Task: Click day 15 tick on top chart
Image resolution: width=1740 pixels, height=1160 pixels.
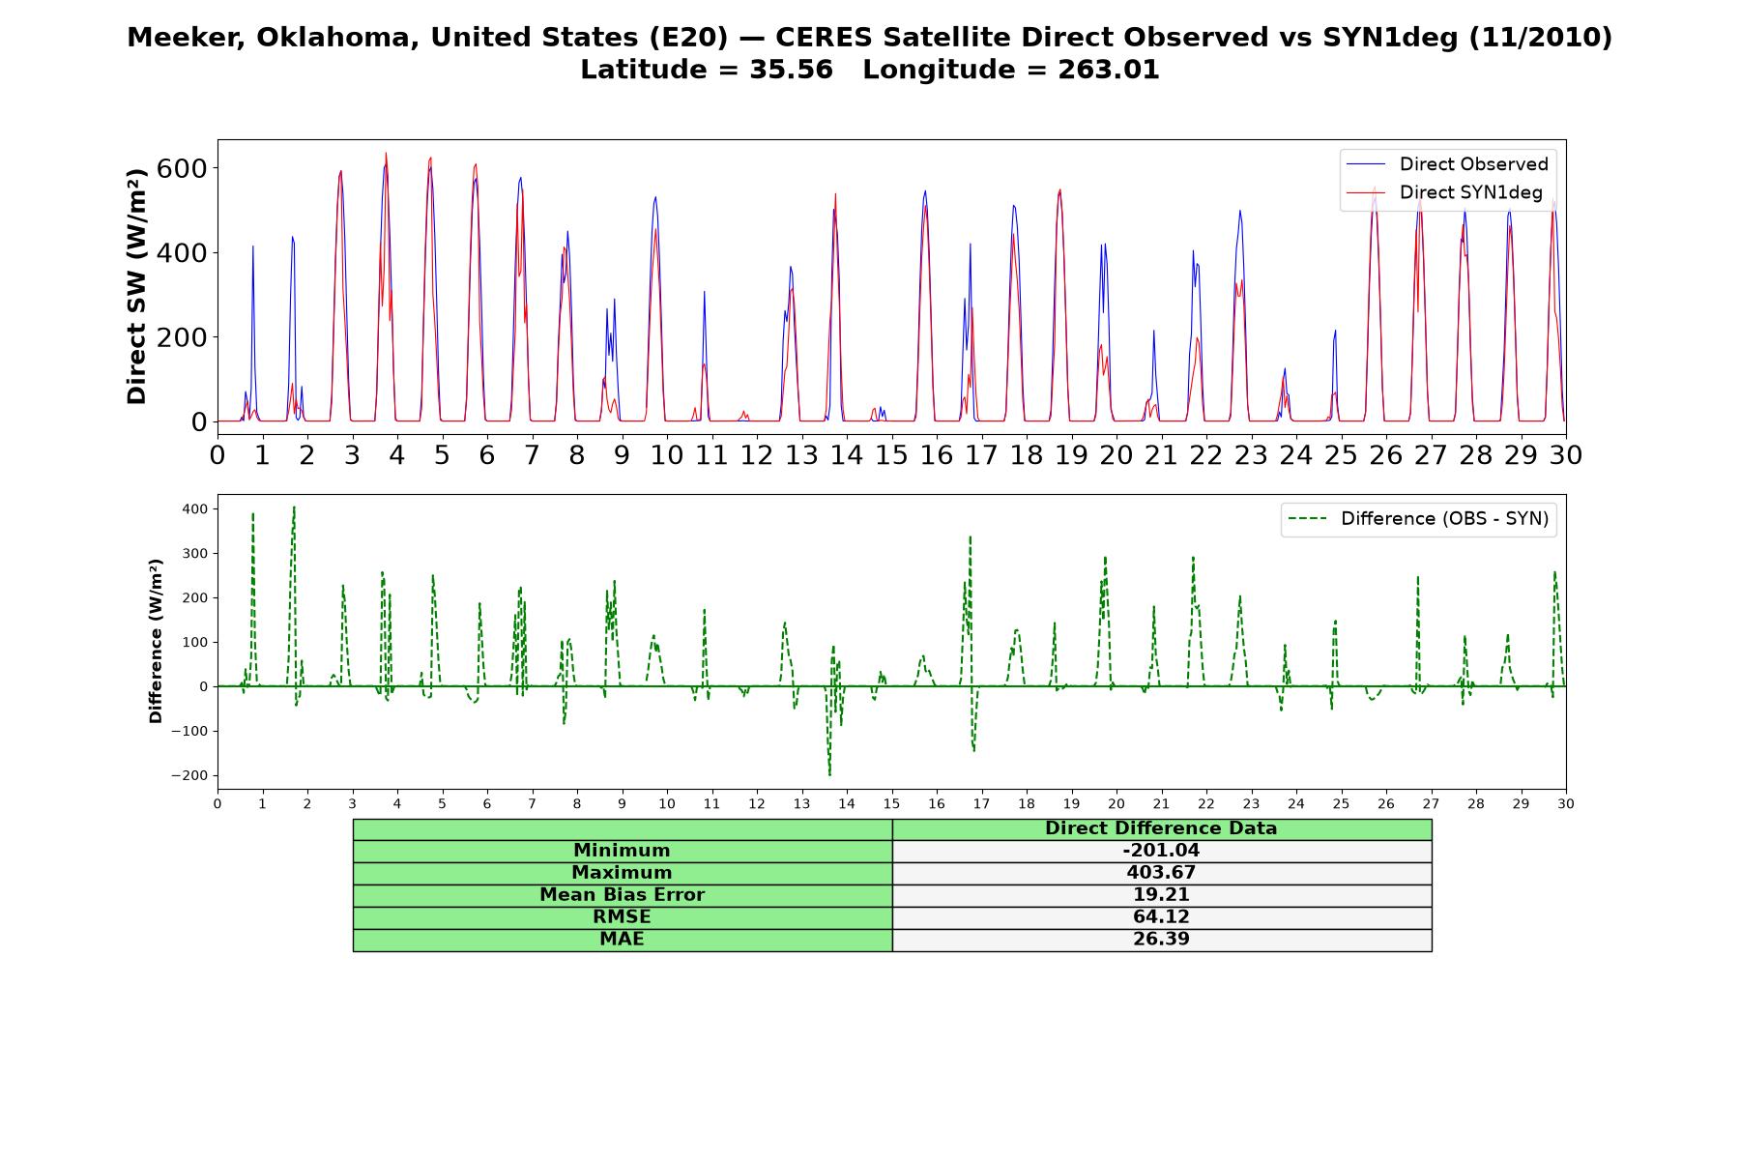Action: [891, 454]
